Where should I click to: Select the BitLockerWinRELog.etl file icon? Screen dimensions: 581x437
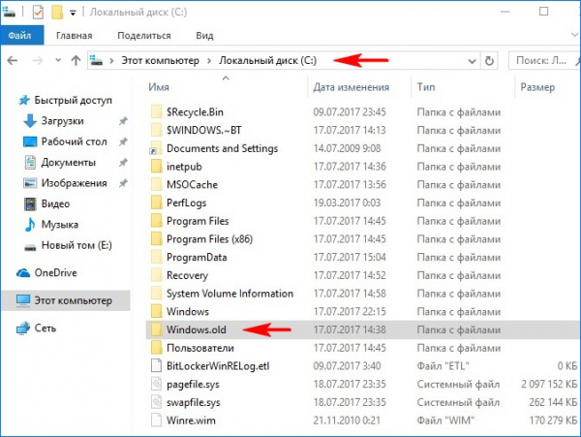tap(156, 366)
